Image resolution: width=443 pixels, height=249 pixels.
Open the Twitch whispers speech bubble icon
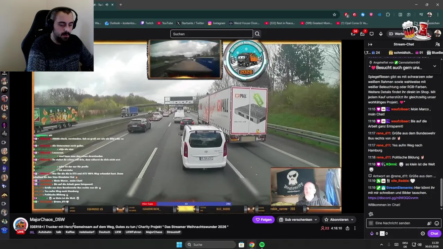pyautogui.click(x=371, y=34)
